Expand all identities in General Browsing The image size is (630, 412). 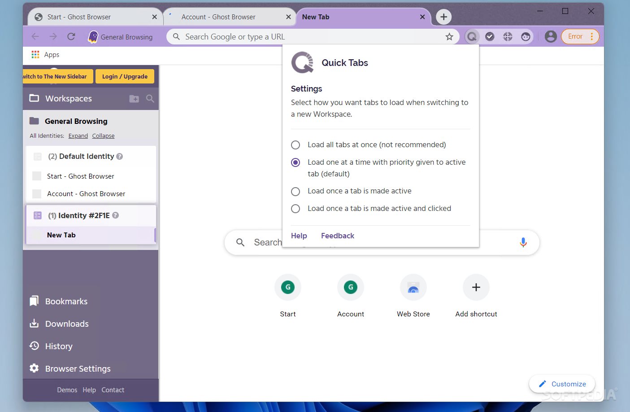tap(78, 136)
